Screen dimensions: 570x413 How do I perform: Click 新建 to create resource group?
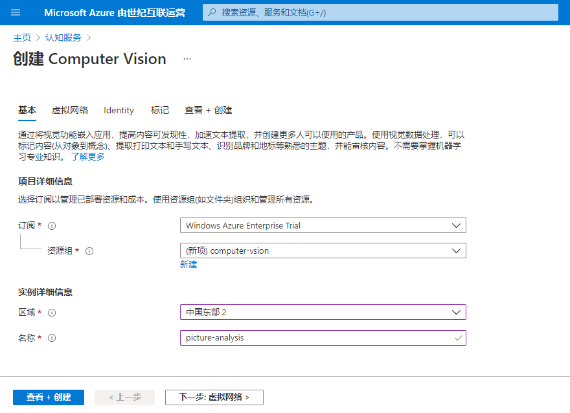(188, 264)
